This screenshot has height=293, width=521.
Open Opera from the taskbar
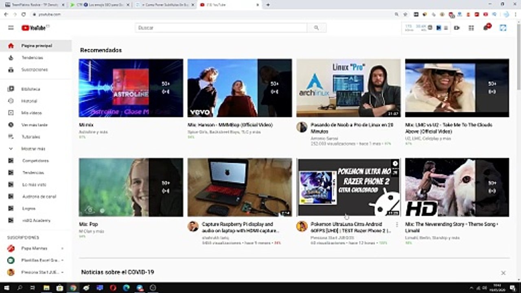113,288
